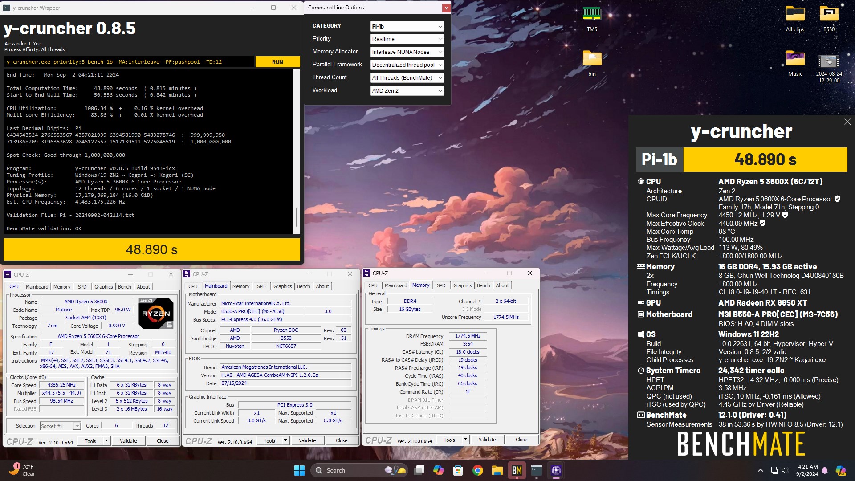This screenshot has width=855, height=481.
Task: Open Bench tab in second CPU-Z window
Action: click(304, 286)
